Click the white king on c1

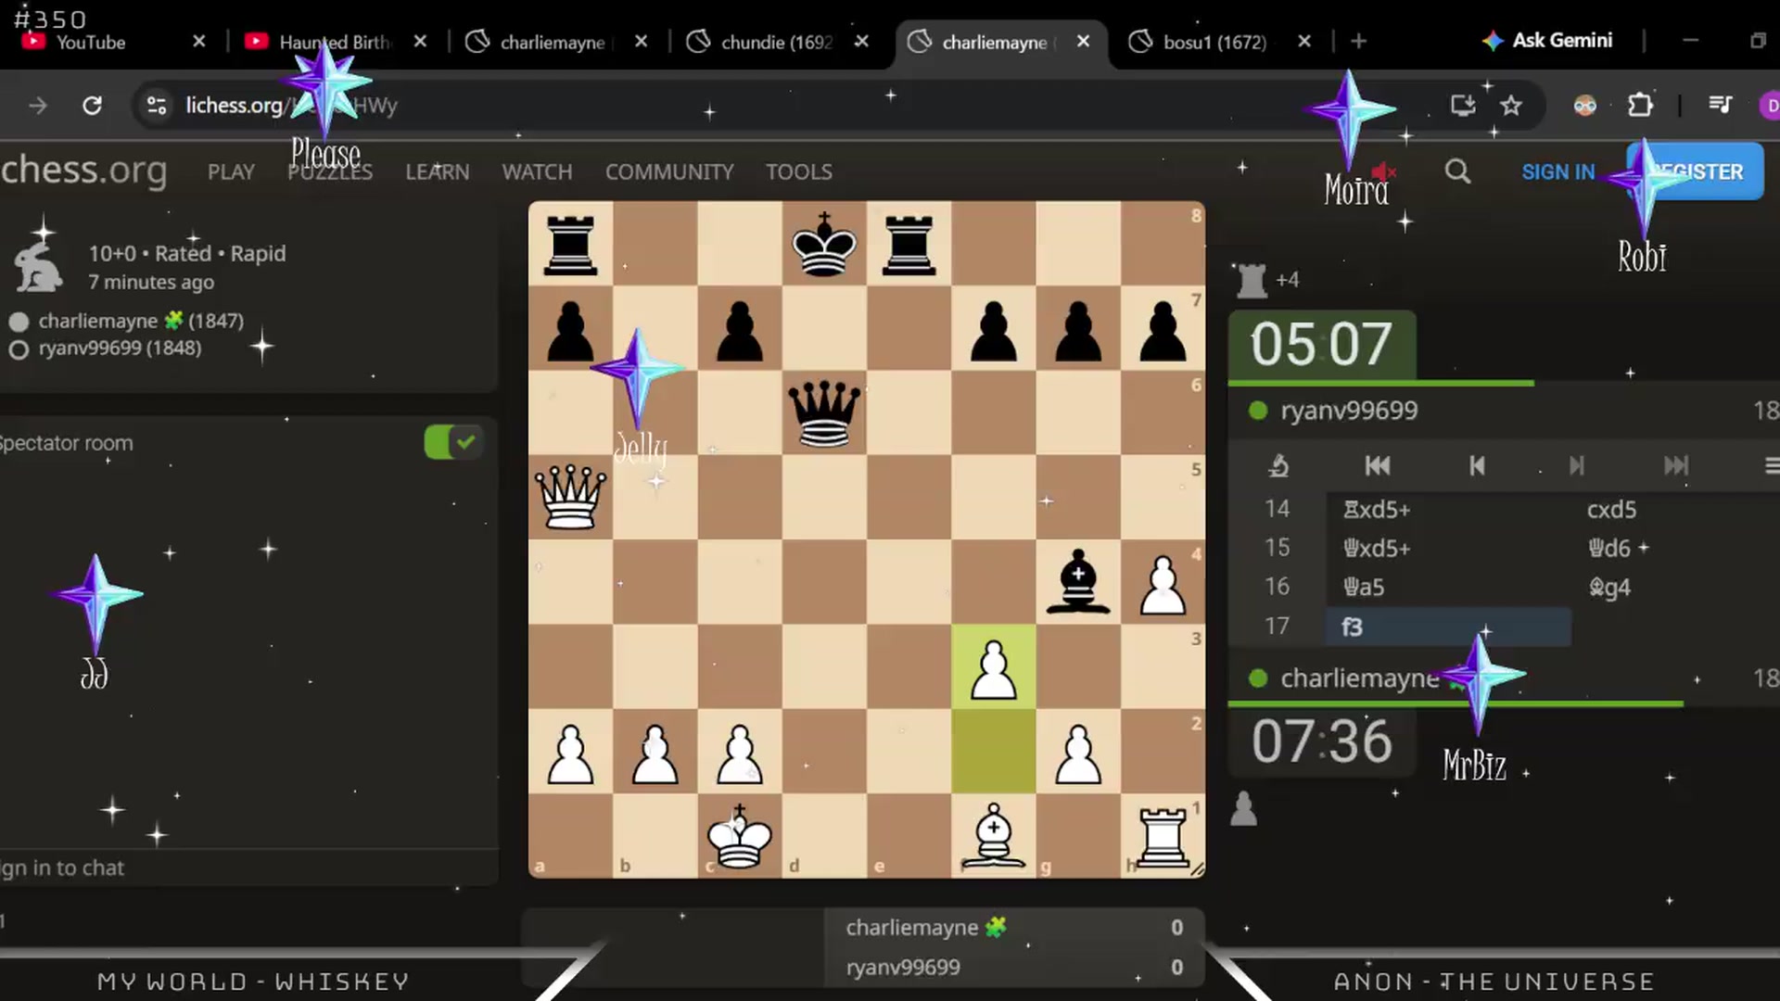740,836
